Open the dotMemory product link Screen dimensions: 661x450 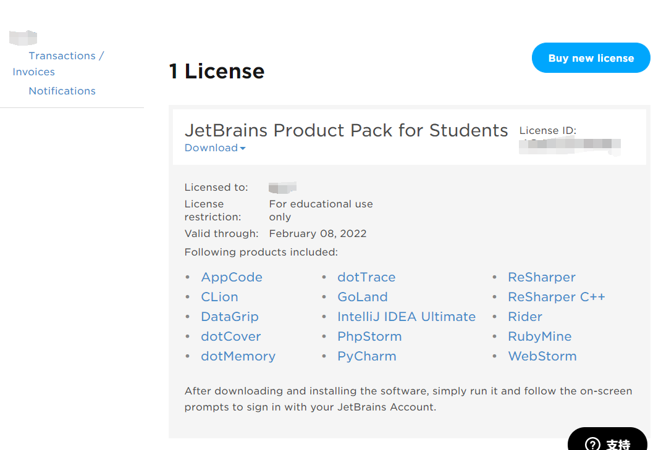[238, 357]
